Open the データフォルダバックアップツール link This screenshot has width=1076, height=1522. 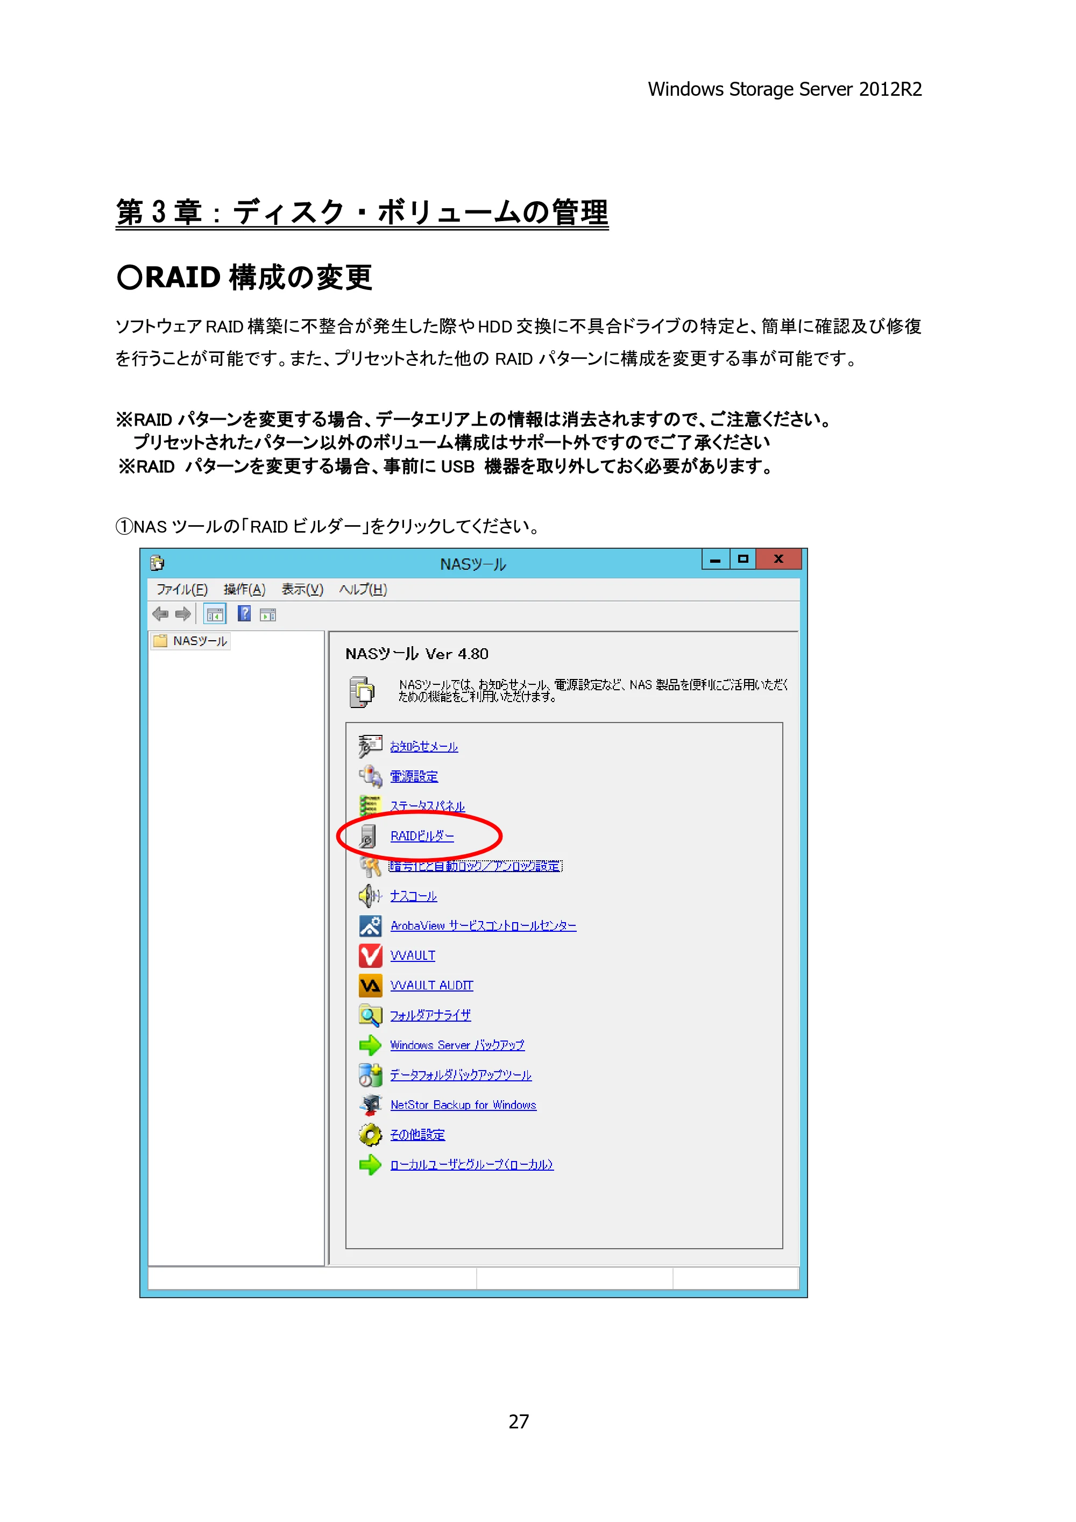(x=461, y=1074)
